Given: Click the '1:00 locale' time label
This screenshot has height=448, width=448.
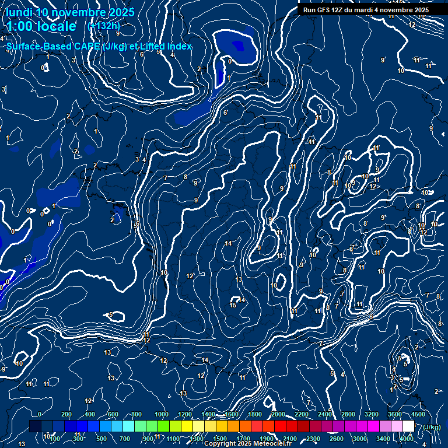Looking at the screenshot, I should pos(42,26).
